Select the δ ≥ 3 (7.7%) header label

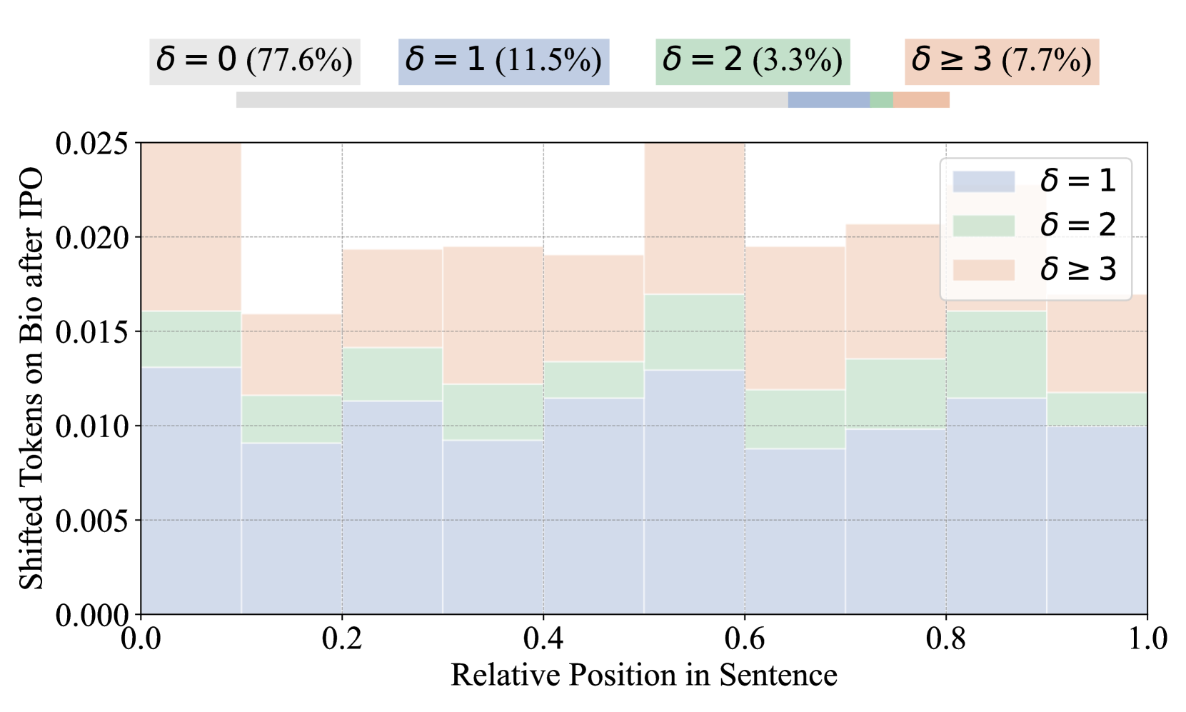[1001, 61]
